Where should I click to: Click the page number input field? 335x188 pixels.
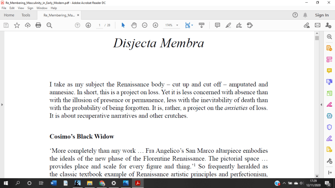click(99, 25)
